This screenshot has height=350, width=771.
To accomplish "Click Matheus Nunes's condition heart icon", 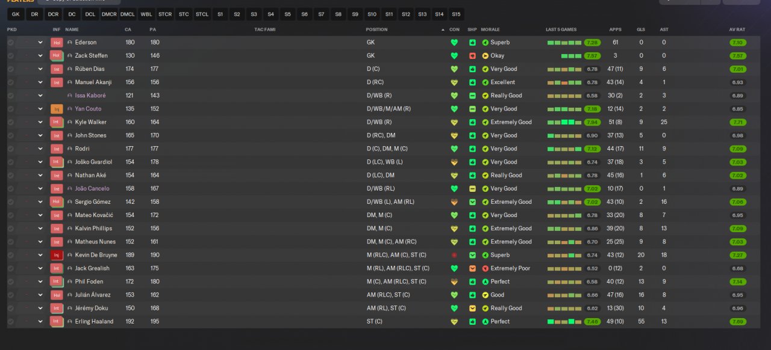I will pos(454,242).
